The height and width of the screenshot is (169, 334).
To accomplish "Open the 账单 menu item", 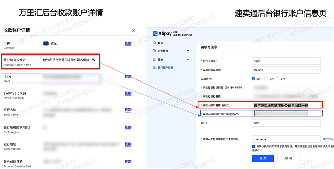I will [x=160, y=60].
